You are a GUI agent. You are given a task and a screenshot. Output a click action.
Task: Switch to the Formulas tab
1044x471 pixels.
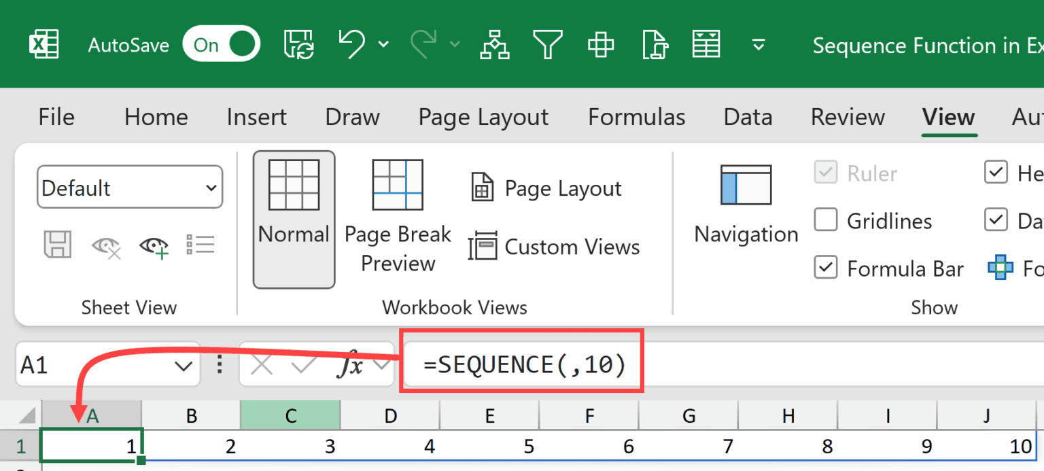(x=636, y=117)
